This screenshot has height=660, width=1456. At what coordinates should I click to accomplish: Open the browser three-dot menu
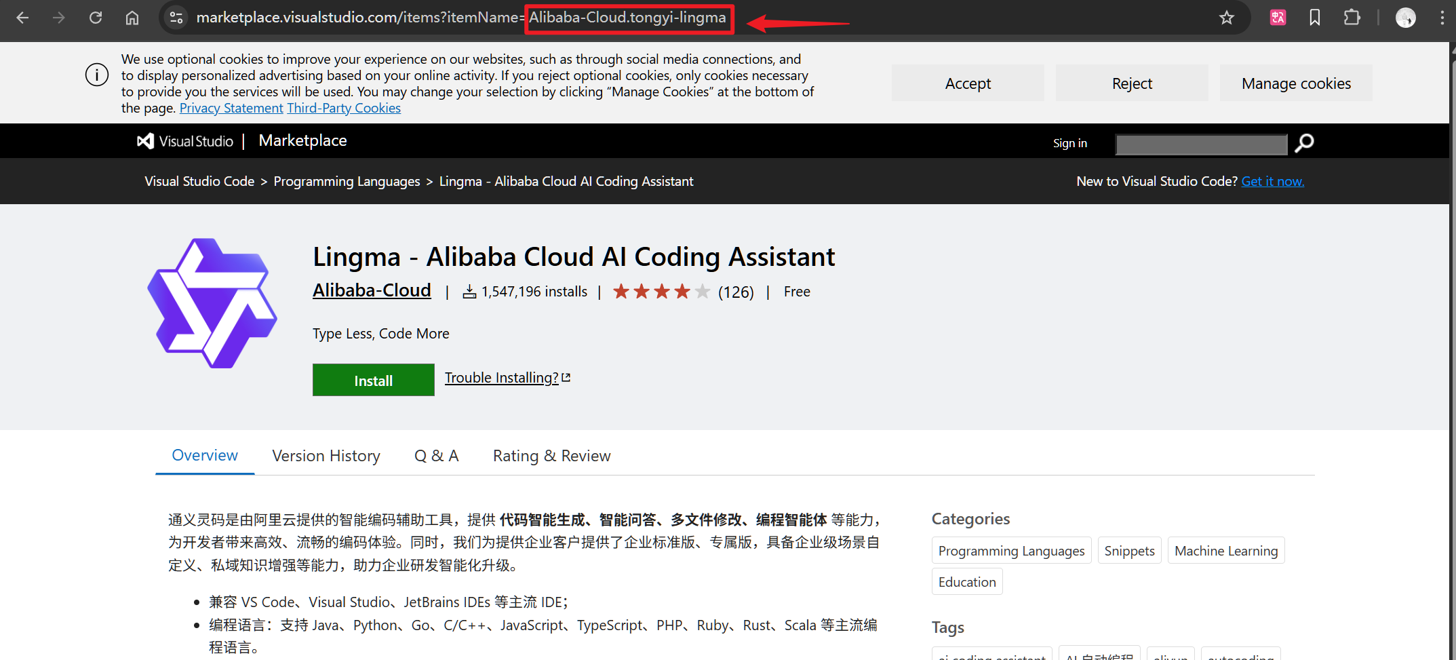click(x=1442, y=18)
